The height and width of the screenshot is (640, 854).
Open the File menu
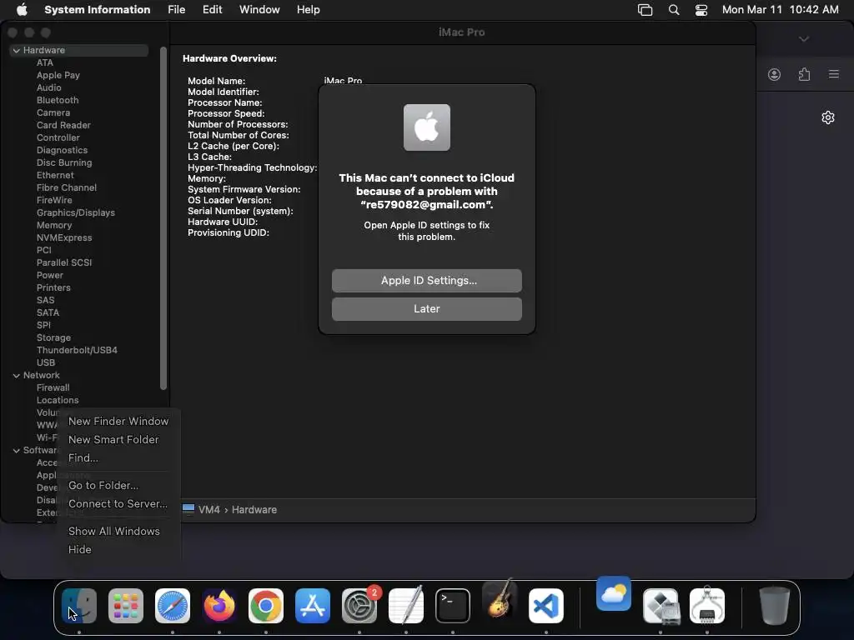coord(177,10)
